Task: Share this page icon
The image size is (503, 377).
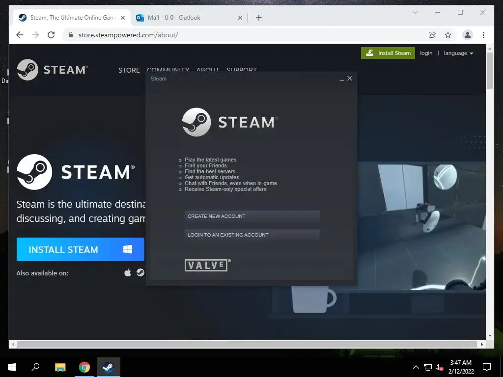Action: (x=432, y=35)
